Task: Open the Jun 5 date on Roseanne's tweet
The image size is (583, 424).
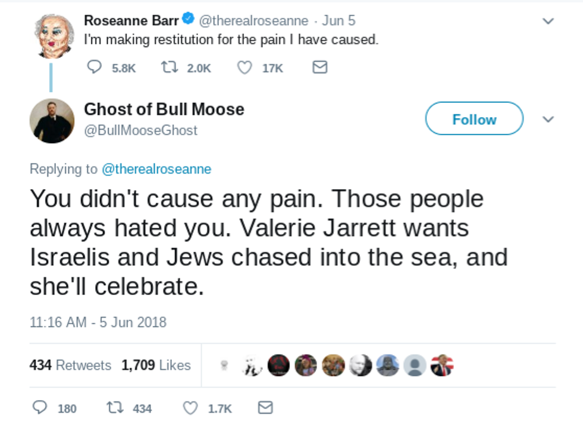Action: [x=338, y=21]
